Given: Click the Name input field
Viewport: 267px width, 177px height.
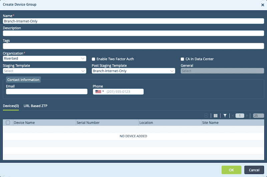Looking at the screenshot, I should click(x=133, y=21).
